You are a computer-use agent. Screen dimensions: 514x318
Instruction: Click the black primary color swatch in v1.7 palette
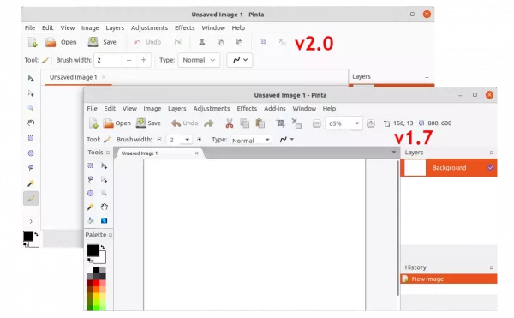coord(93,250)
